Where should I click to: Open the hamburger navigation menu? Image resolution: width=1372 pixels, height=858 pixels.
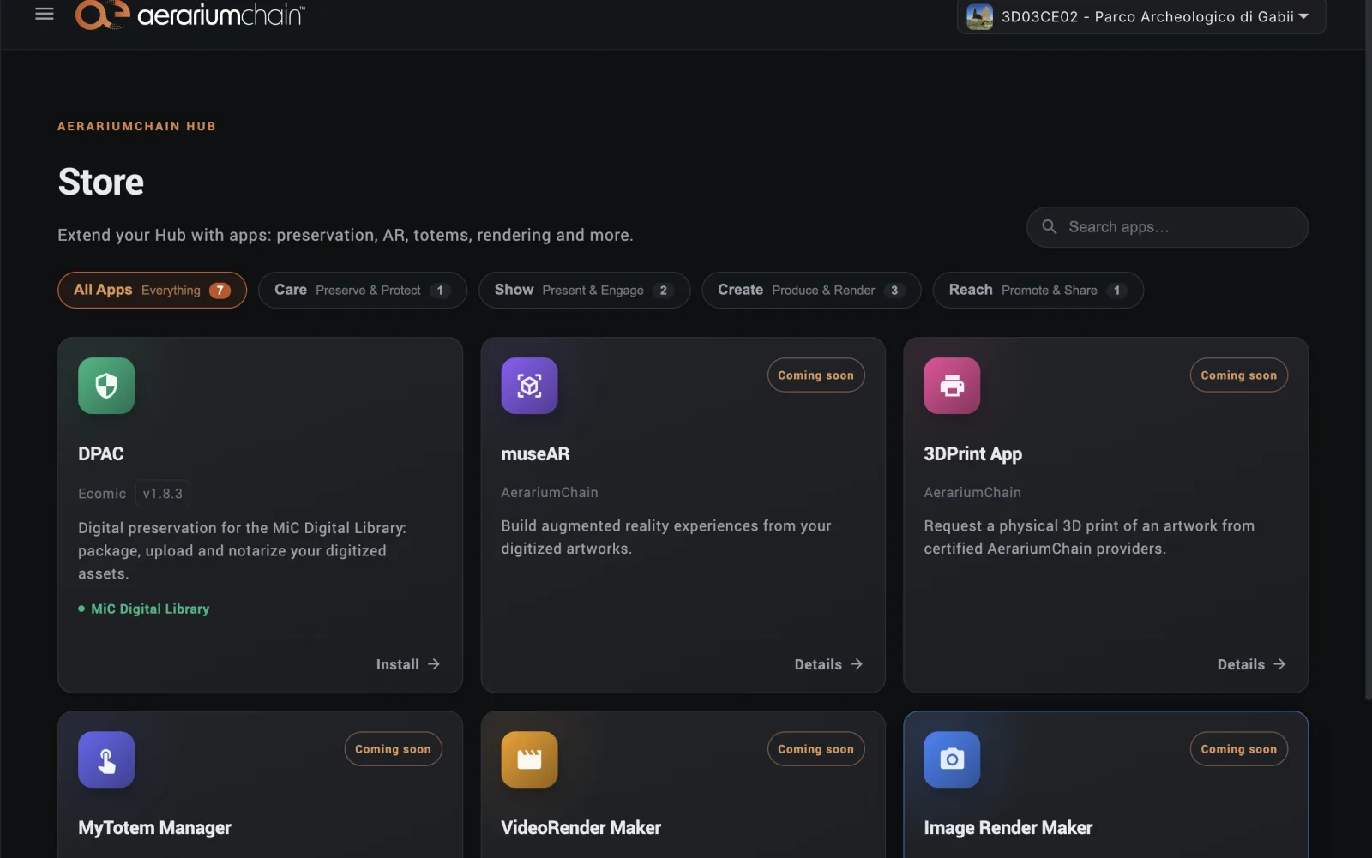(45, 14)
